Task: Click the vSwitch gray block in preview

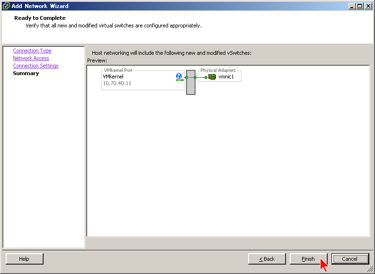Action: coord(191,82)
